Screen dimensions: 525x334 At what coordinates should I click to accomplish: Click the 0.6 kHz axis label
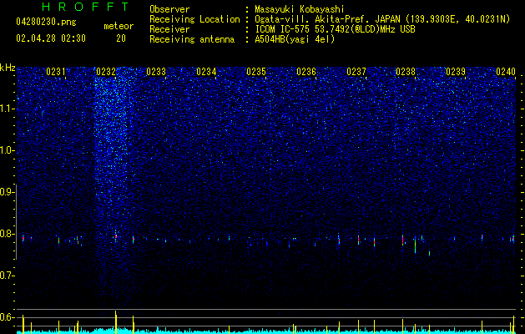click(x=6, y=317)
